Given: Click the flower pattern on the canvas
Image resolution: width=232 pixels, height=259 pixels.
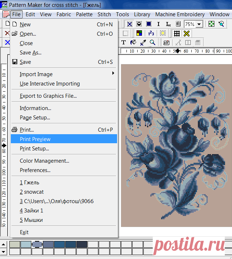Looking at the screenshot, I should (x=173, y=144).
